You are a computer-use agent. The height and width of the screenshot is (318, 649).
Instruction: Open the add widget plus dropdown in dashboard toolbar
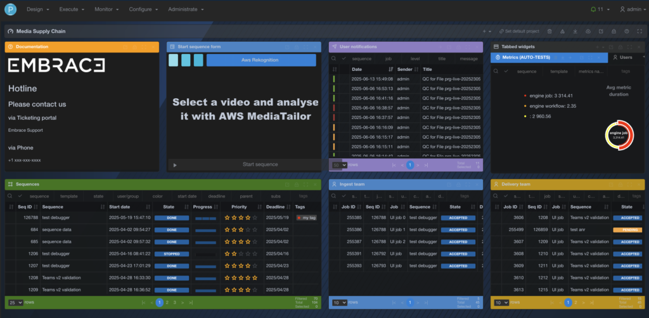(487, 32)
